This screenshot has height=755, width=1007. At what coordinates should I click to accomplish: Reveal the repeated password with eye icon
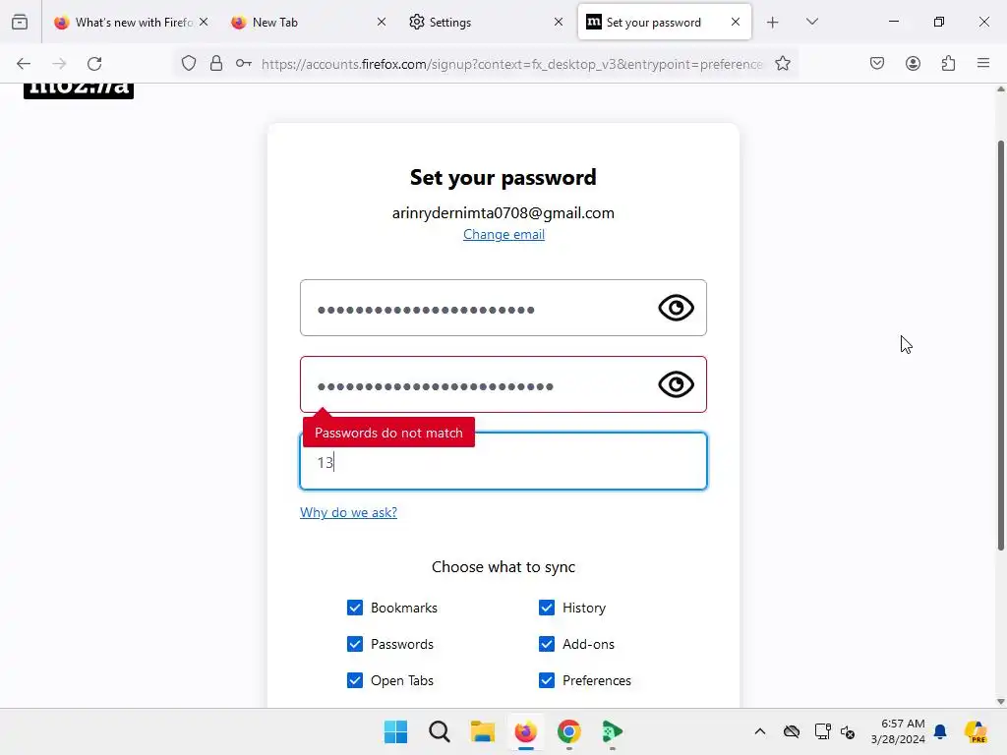pos(676,384)
